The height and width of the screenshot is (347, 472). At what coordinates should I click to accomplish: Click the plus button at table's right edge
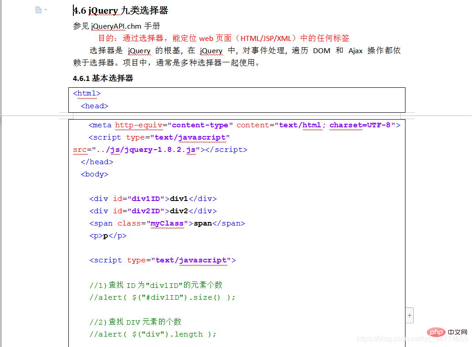click(x=410, y=315)
